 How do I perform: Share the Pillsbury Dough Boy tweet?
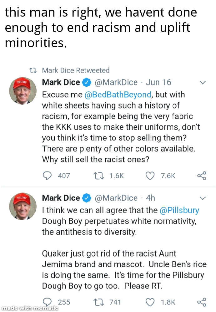[x=202, y=302]
